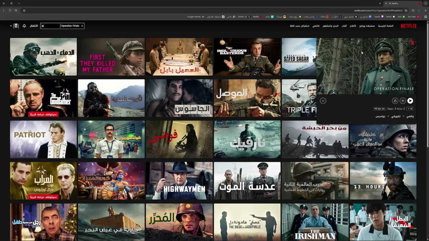The width and height of the screenshot is (429, 241).
Task: Open the profile menu dropdown arrow
Action: 11,26
